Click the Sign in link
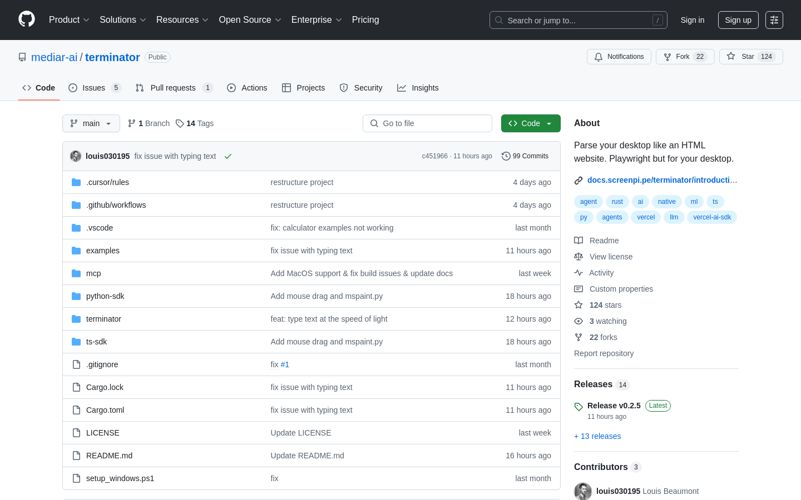The image size is (801, 500). pos(693,20)
